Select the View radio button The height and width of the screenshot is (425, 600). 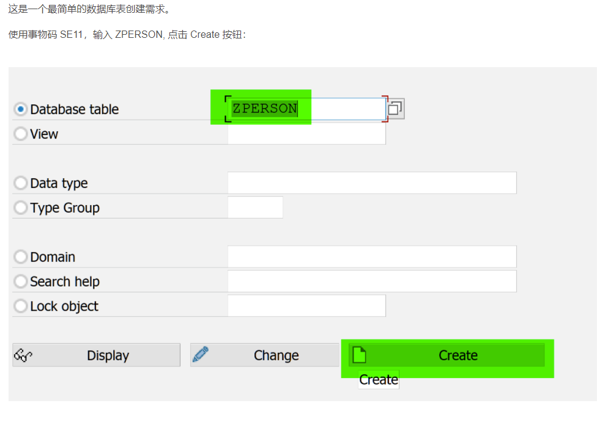21,134
